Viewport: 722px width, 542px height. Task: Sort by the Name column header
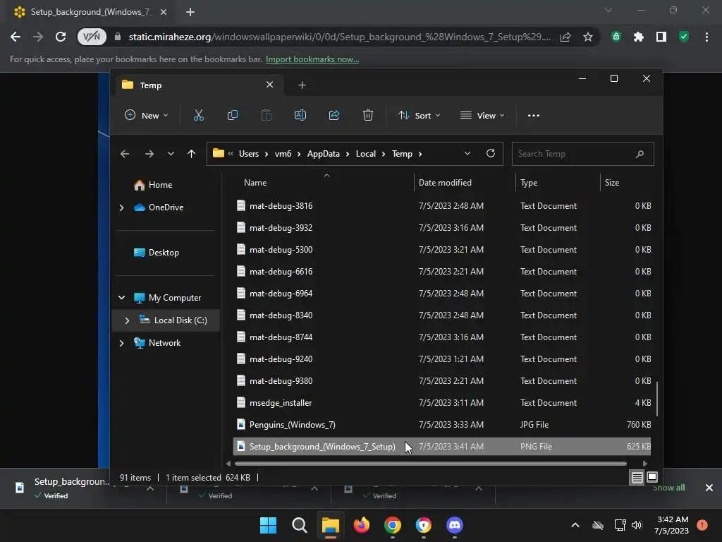255,183
